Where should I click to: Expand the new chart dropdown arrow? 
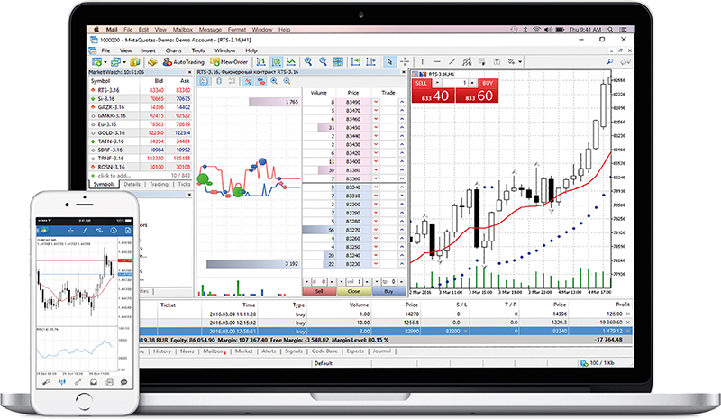click(x=105, y=62)
